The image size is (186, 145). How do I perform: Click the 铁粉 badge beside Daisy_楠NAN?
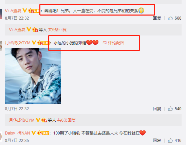(43, 133)
